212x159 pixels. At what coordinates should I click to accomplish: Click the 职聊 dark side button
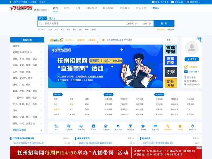click(170, 72)
